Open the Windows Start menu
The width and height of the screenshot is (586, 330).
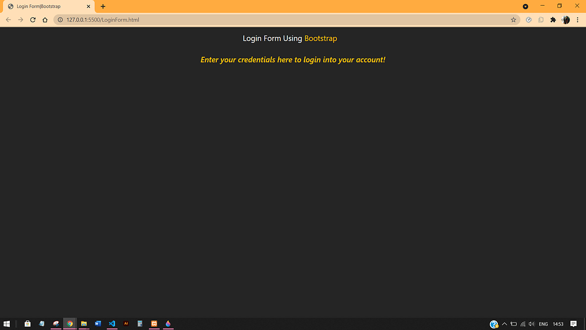tap(7, 324)
